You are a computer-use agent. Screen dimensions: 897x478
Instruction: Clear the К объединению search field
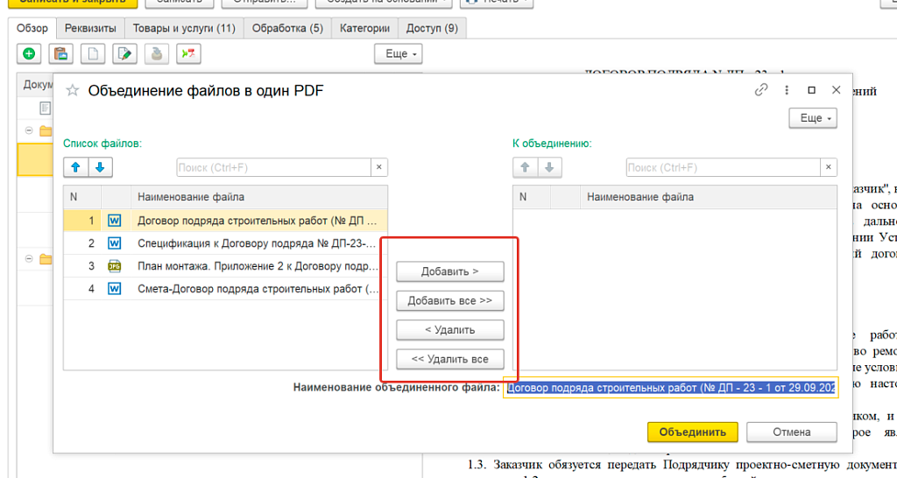click(828, 167)
